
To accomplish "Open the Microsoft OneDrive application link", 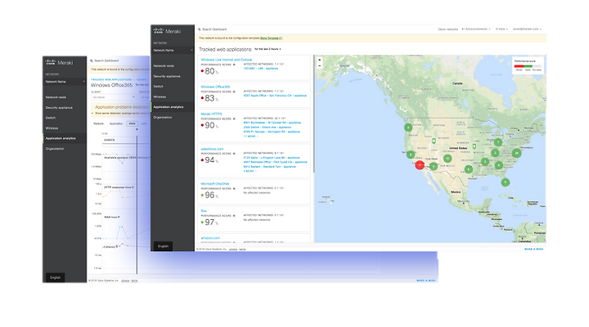I will (215, 184).
